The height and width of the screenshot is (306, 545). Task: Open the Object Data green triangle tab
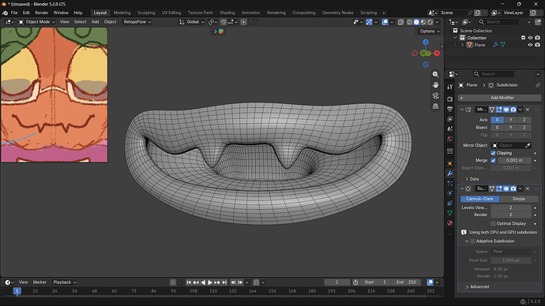449,213
